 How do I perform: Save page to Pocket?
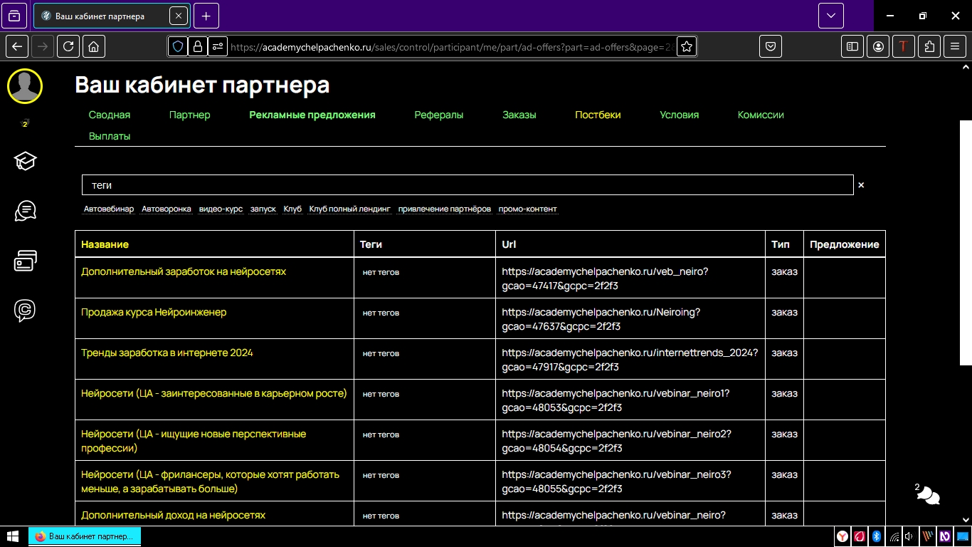coord(771,46)
